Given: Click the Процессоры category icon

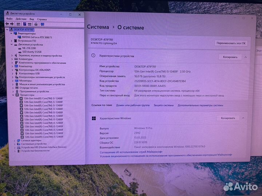Looking at the screenshot, I should [x=17, y=95].
